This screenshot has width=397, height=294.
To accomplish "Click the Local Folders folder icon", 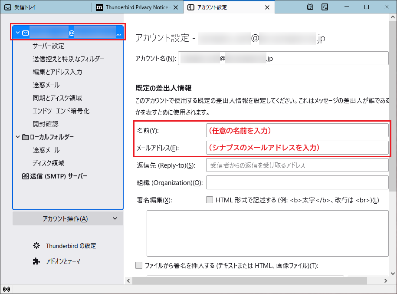I will [26, 137].
